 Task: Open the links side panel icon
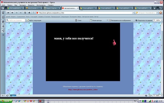coord(3,31)
